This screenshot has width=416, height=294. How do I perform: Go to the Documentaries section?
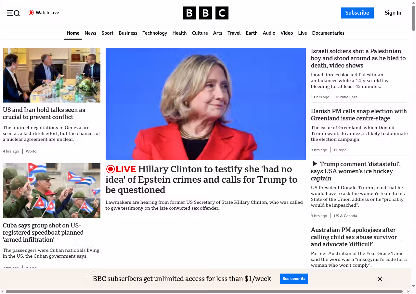tap(328, 33)
